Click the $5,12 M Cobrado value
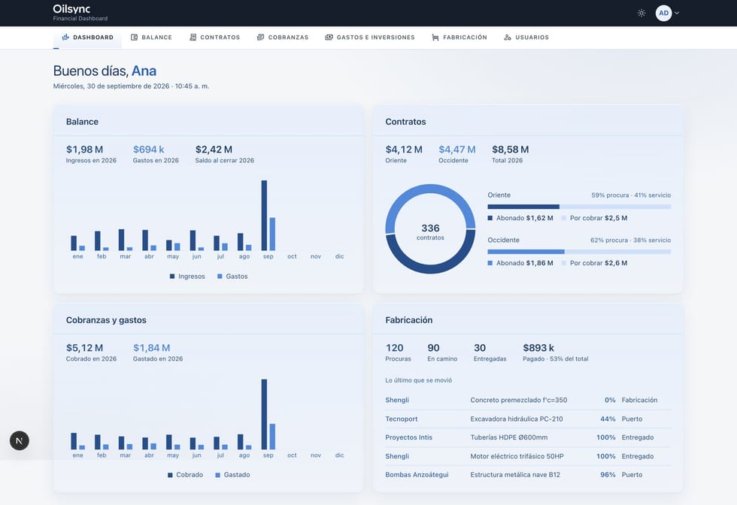This screenshot has height=505, width=737. point(84,348)
